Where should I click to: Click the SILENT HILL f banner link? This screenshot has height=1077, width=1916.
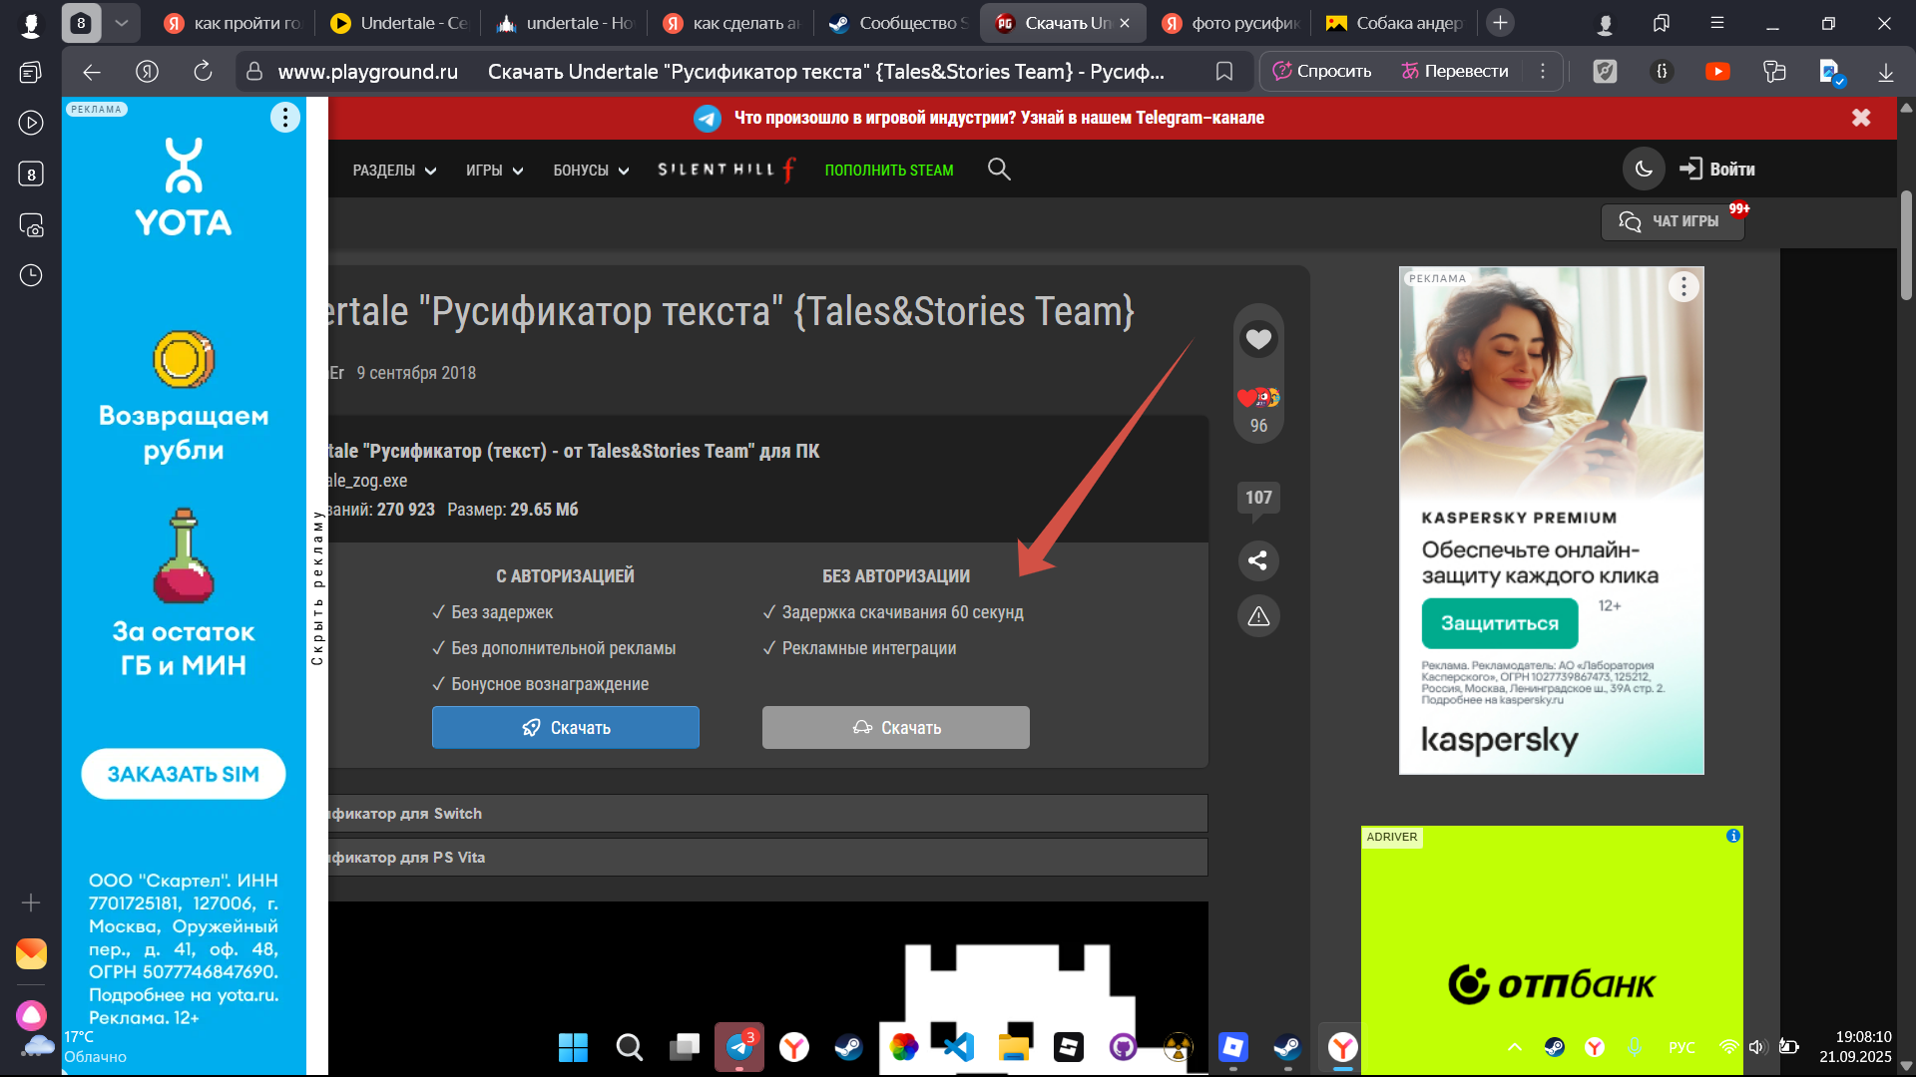tap(727, 171)
